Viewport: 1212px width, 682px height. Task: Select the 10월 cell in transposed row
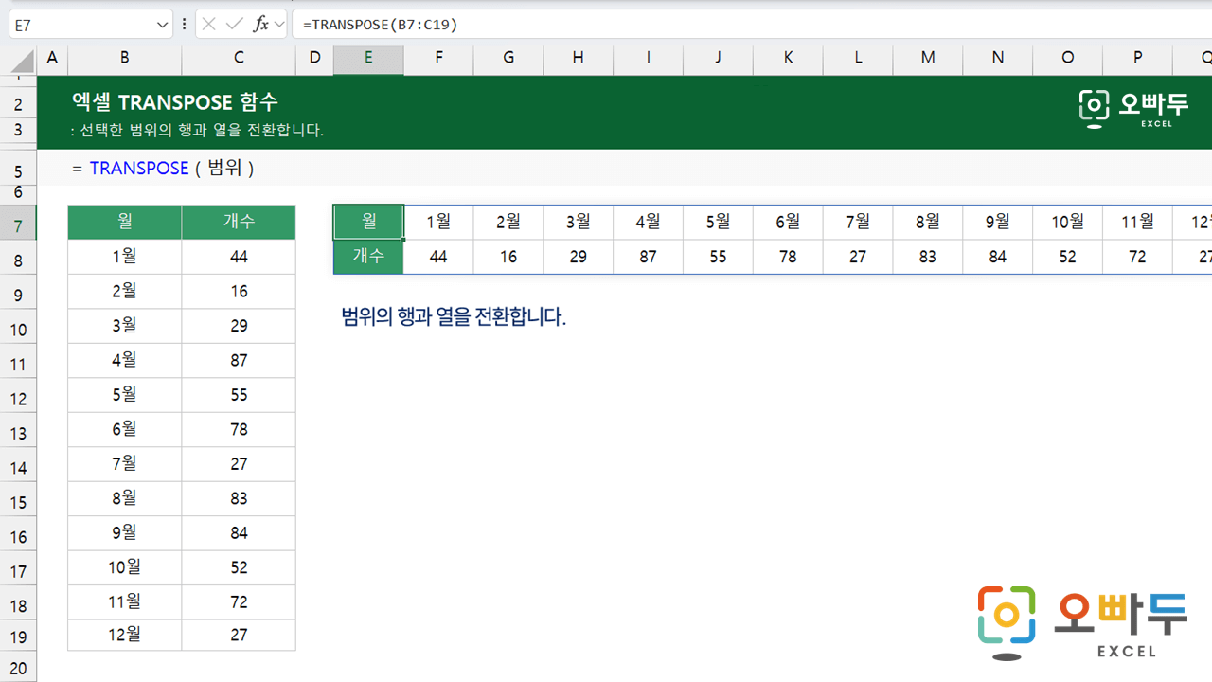coord(1067,223)
